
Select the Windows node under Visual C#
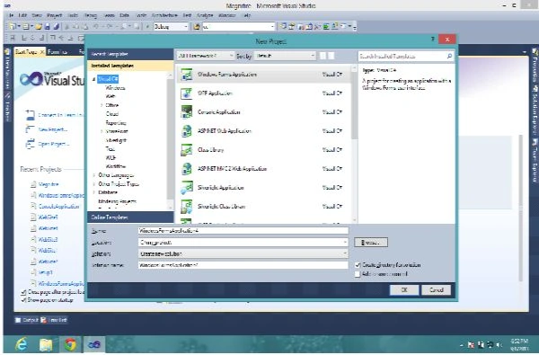coord(115,88)
